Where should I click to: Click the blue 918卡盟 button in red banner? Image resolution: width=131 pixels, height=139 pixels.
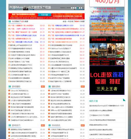(x=45, y=15)
